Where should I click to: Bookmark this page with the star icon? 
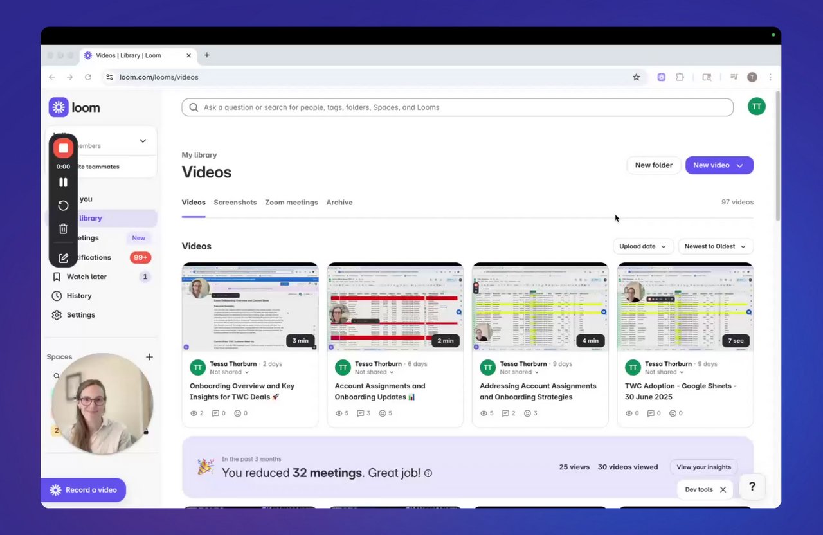637,77
